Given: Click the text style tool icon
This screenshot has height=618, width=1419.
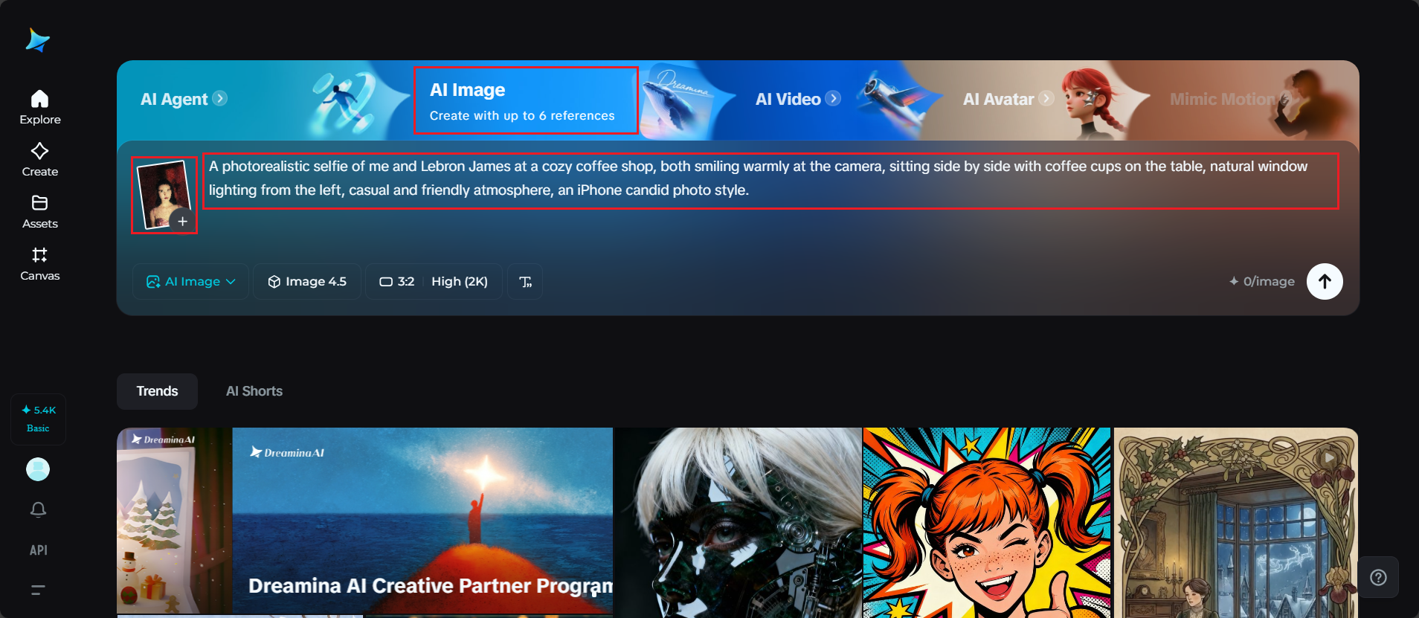Looking at the screenshot, I should (x=525, y=282).
